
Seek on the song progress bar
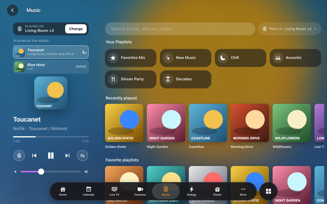tap(51, 137)
